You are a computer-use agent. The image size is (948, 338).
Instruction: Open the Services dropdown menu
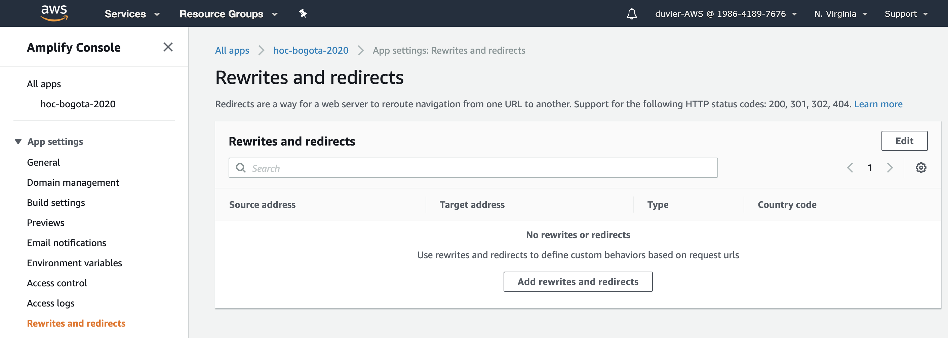click(x=132, y=14)
